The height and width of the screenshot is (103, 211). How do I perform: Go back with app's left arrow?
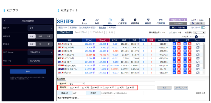tap(5, 21)
